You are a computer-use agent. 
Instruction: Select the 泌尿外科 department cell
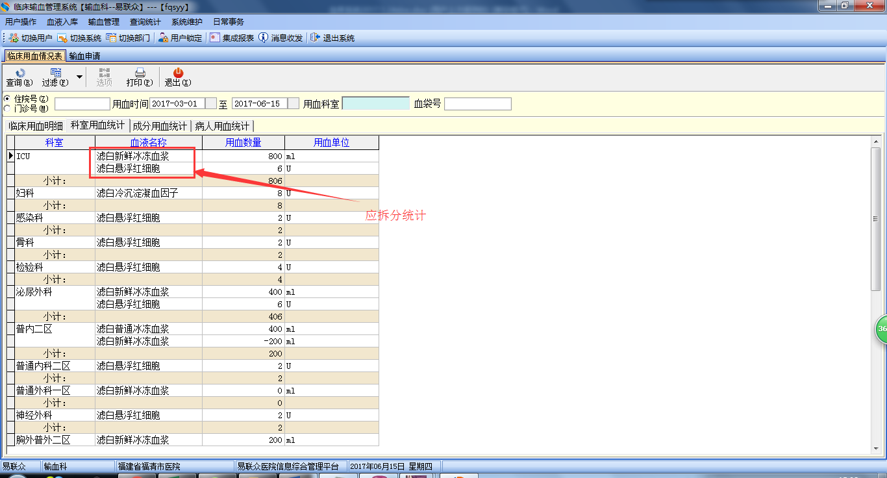pyautogui.click(x=55, y=292)
